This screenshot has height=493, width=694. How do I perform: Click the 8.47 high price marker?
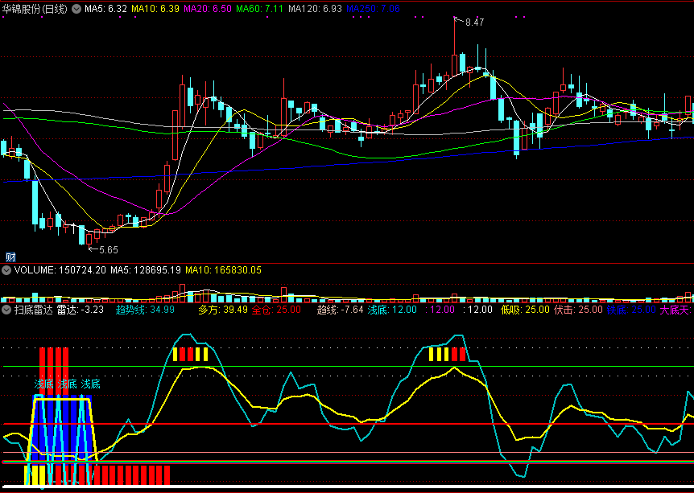click(474, 22)
